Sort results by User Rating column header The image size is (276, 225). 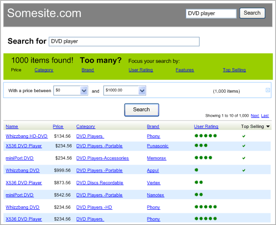pos(206,126)
